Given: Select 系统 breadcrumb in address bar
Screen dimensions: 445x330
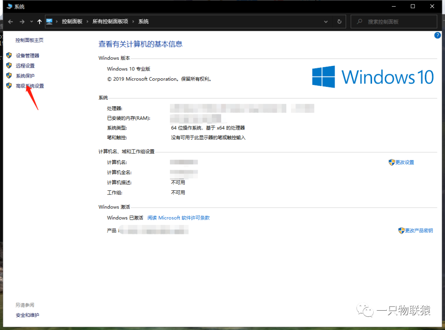Looking at the screenshot, I should click(x=144, y=21).
